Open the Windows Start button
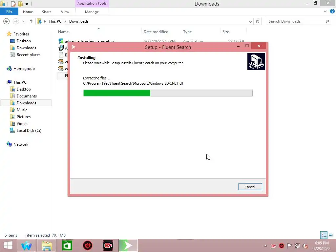Image resolution: width=336 pixels, height=252 pixels. 8,245
